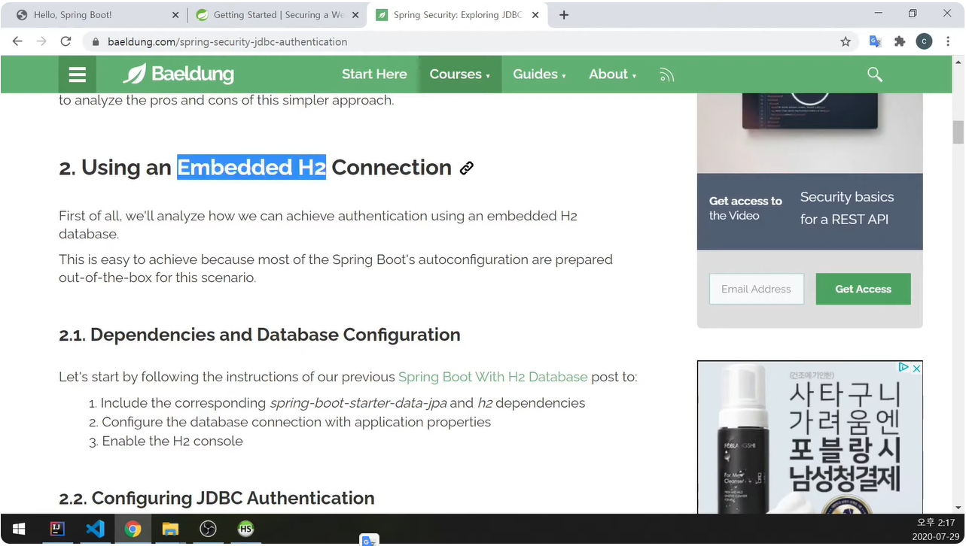
Task: Open the Baeldung hamburger menu
Action: pos(77,74)
